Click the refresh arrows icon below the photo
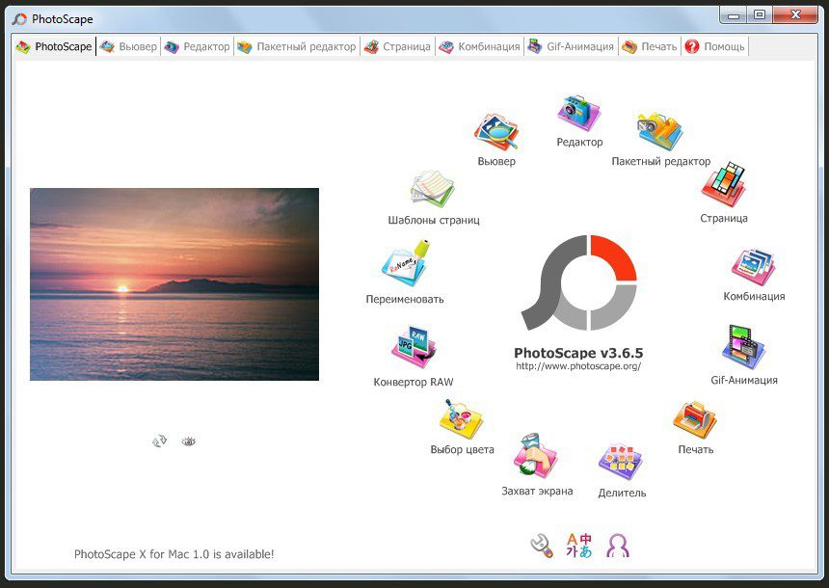829x588 pixels. pos(160,441)
